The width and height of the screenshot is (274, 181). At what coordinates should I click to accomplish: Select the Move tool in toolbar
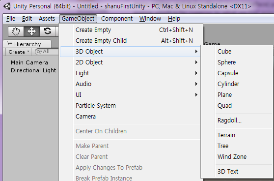coord(31,31)
